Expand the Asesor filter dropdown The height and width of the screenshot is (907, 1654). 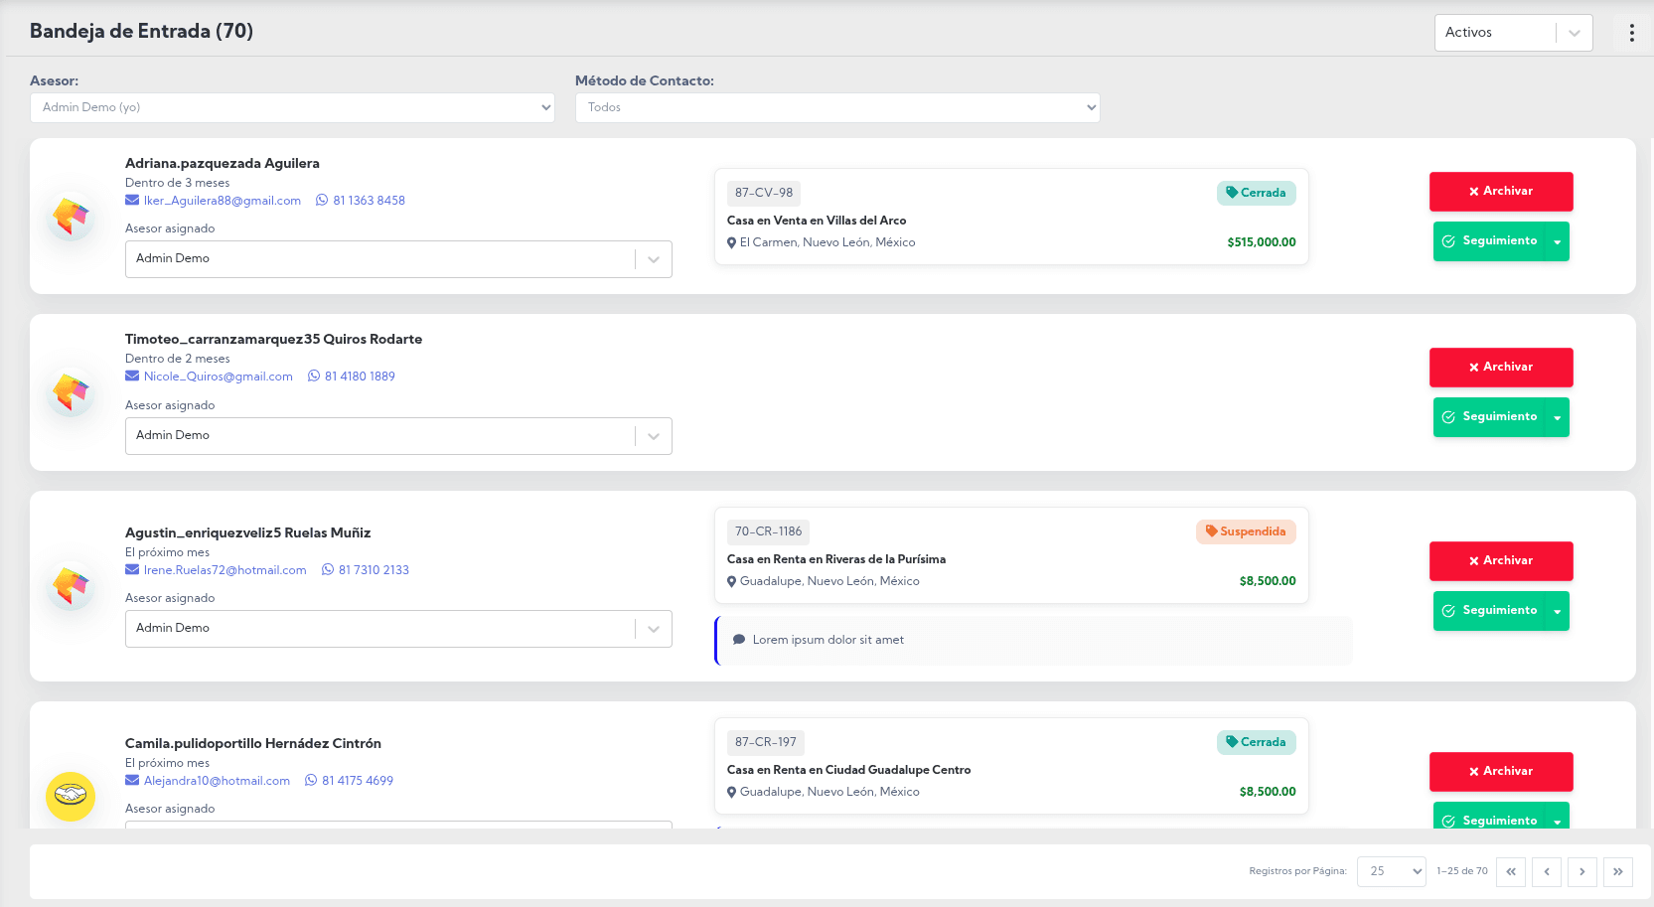[x=292, y=107]
